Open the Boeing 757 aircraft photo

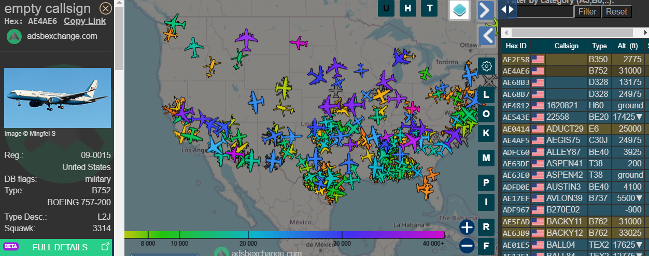58,98
